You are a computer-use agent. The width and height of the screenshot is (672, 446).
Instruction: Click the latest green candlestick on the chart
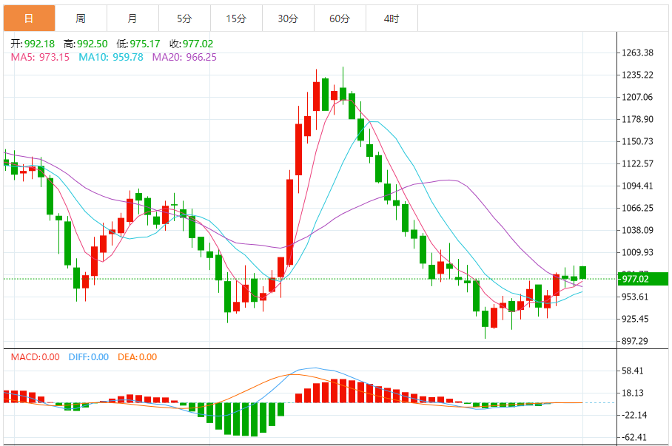pos(583,272)
